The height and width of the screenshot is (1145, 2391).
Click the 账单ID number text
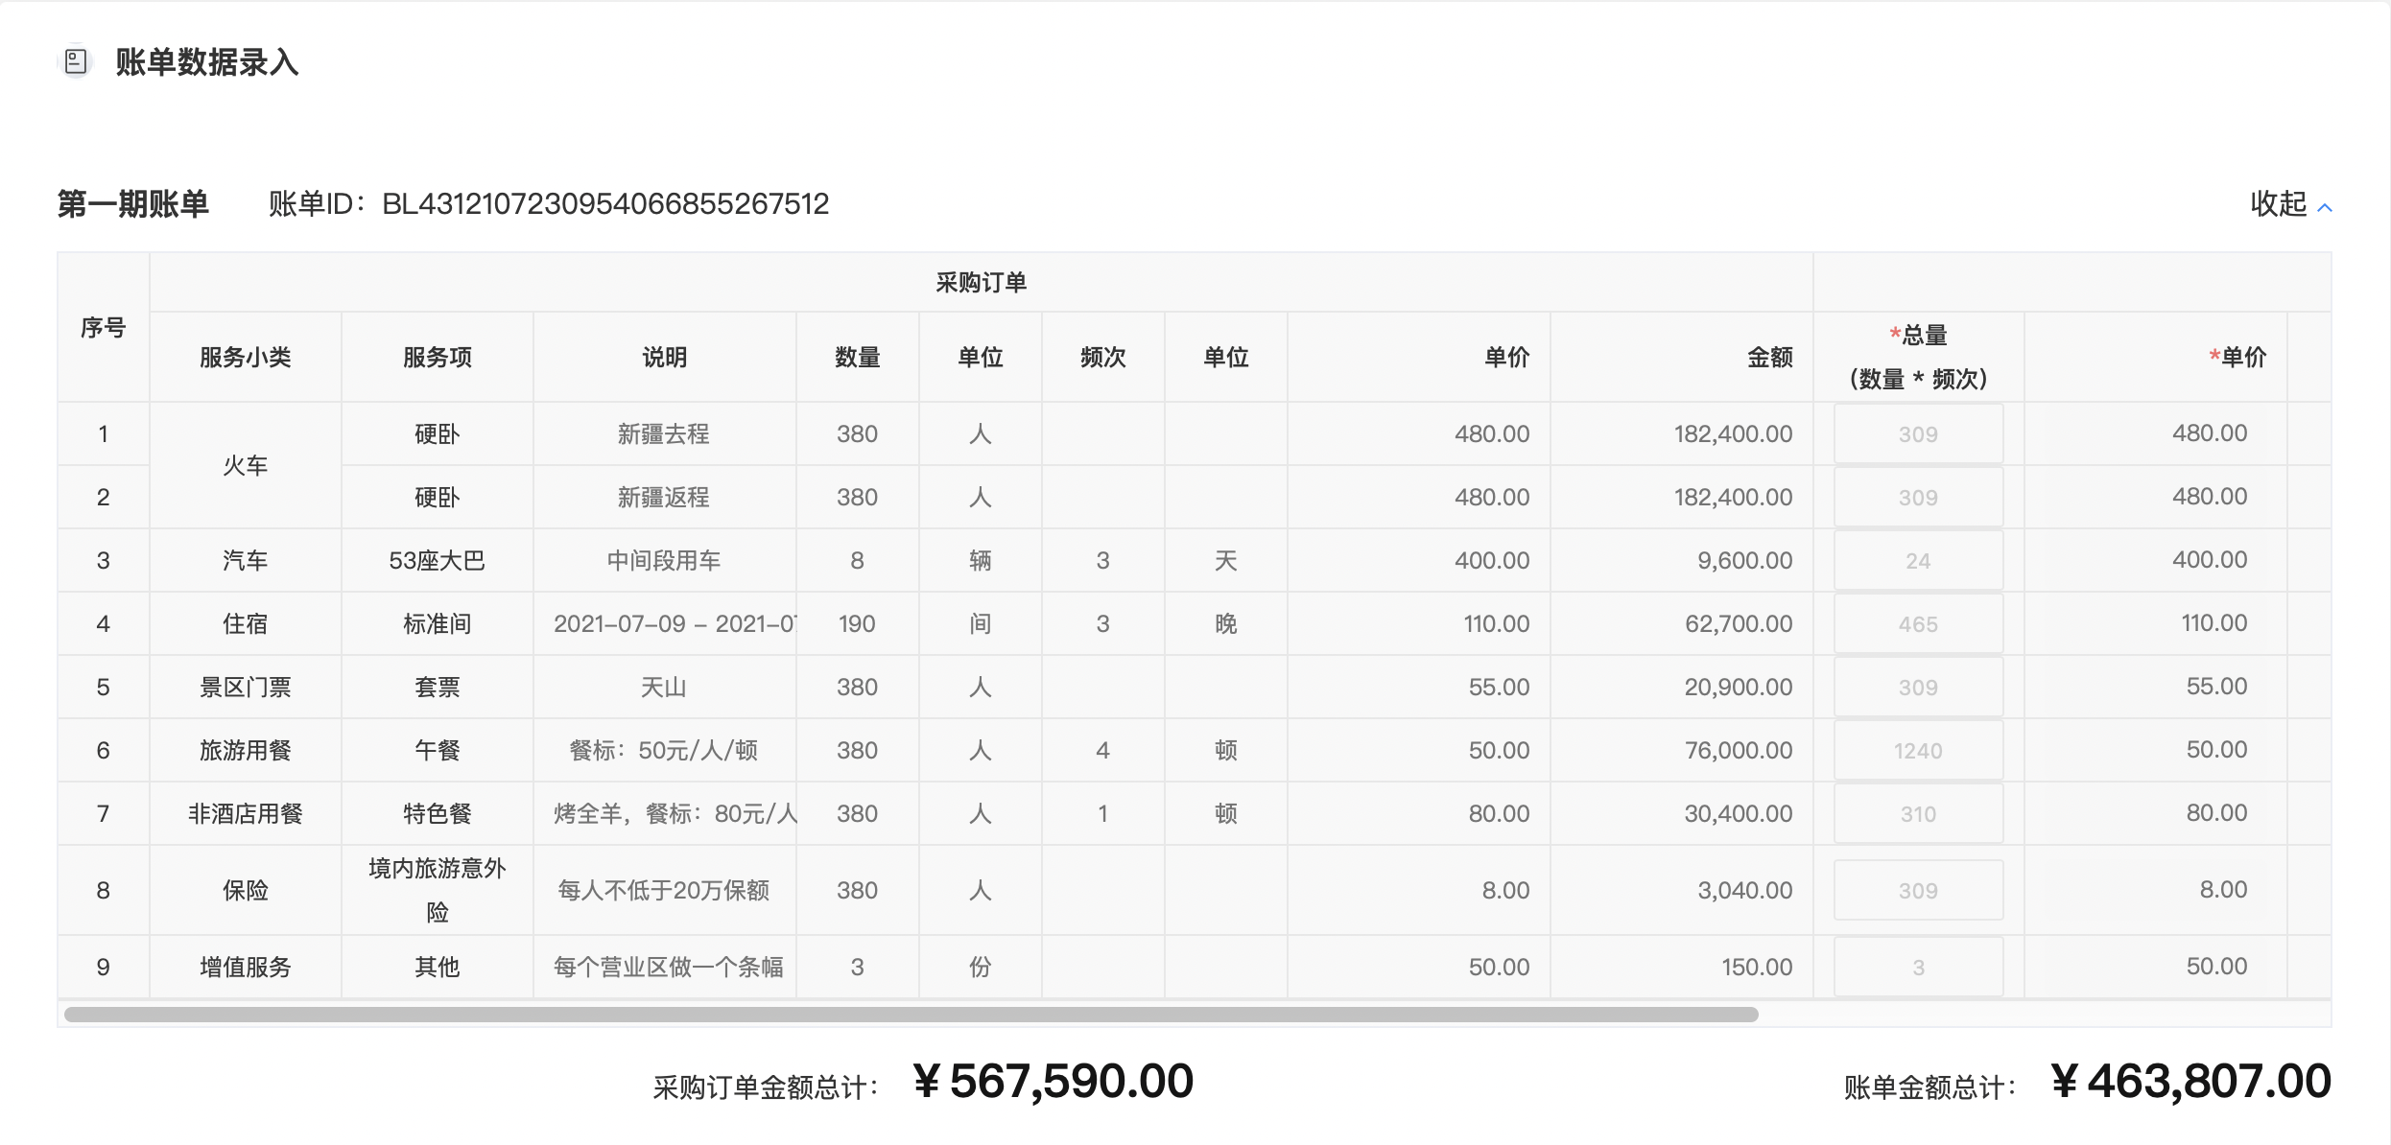[x=604, y=204]
